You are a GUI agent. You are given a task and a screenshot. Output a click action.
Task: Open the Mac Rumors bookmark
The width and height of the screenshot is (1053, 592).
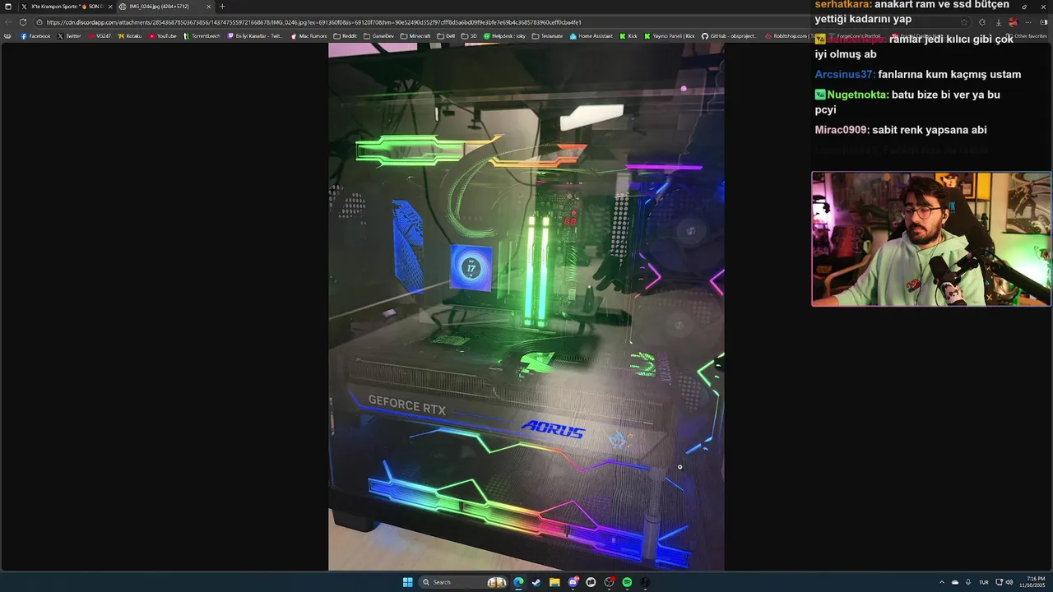pyautogui.click(x=308, y=36)
